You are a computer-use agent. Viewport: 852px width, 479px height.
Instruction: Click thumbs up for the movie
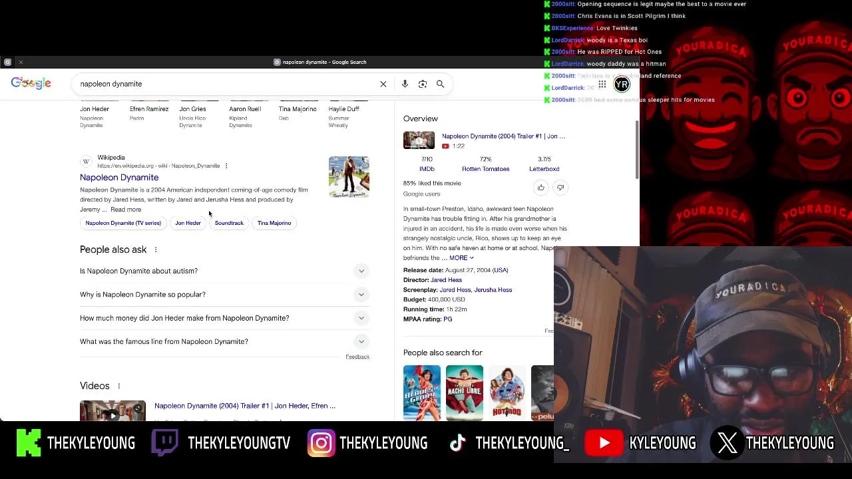pos(540,188)
